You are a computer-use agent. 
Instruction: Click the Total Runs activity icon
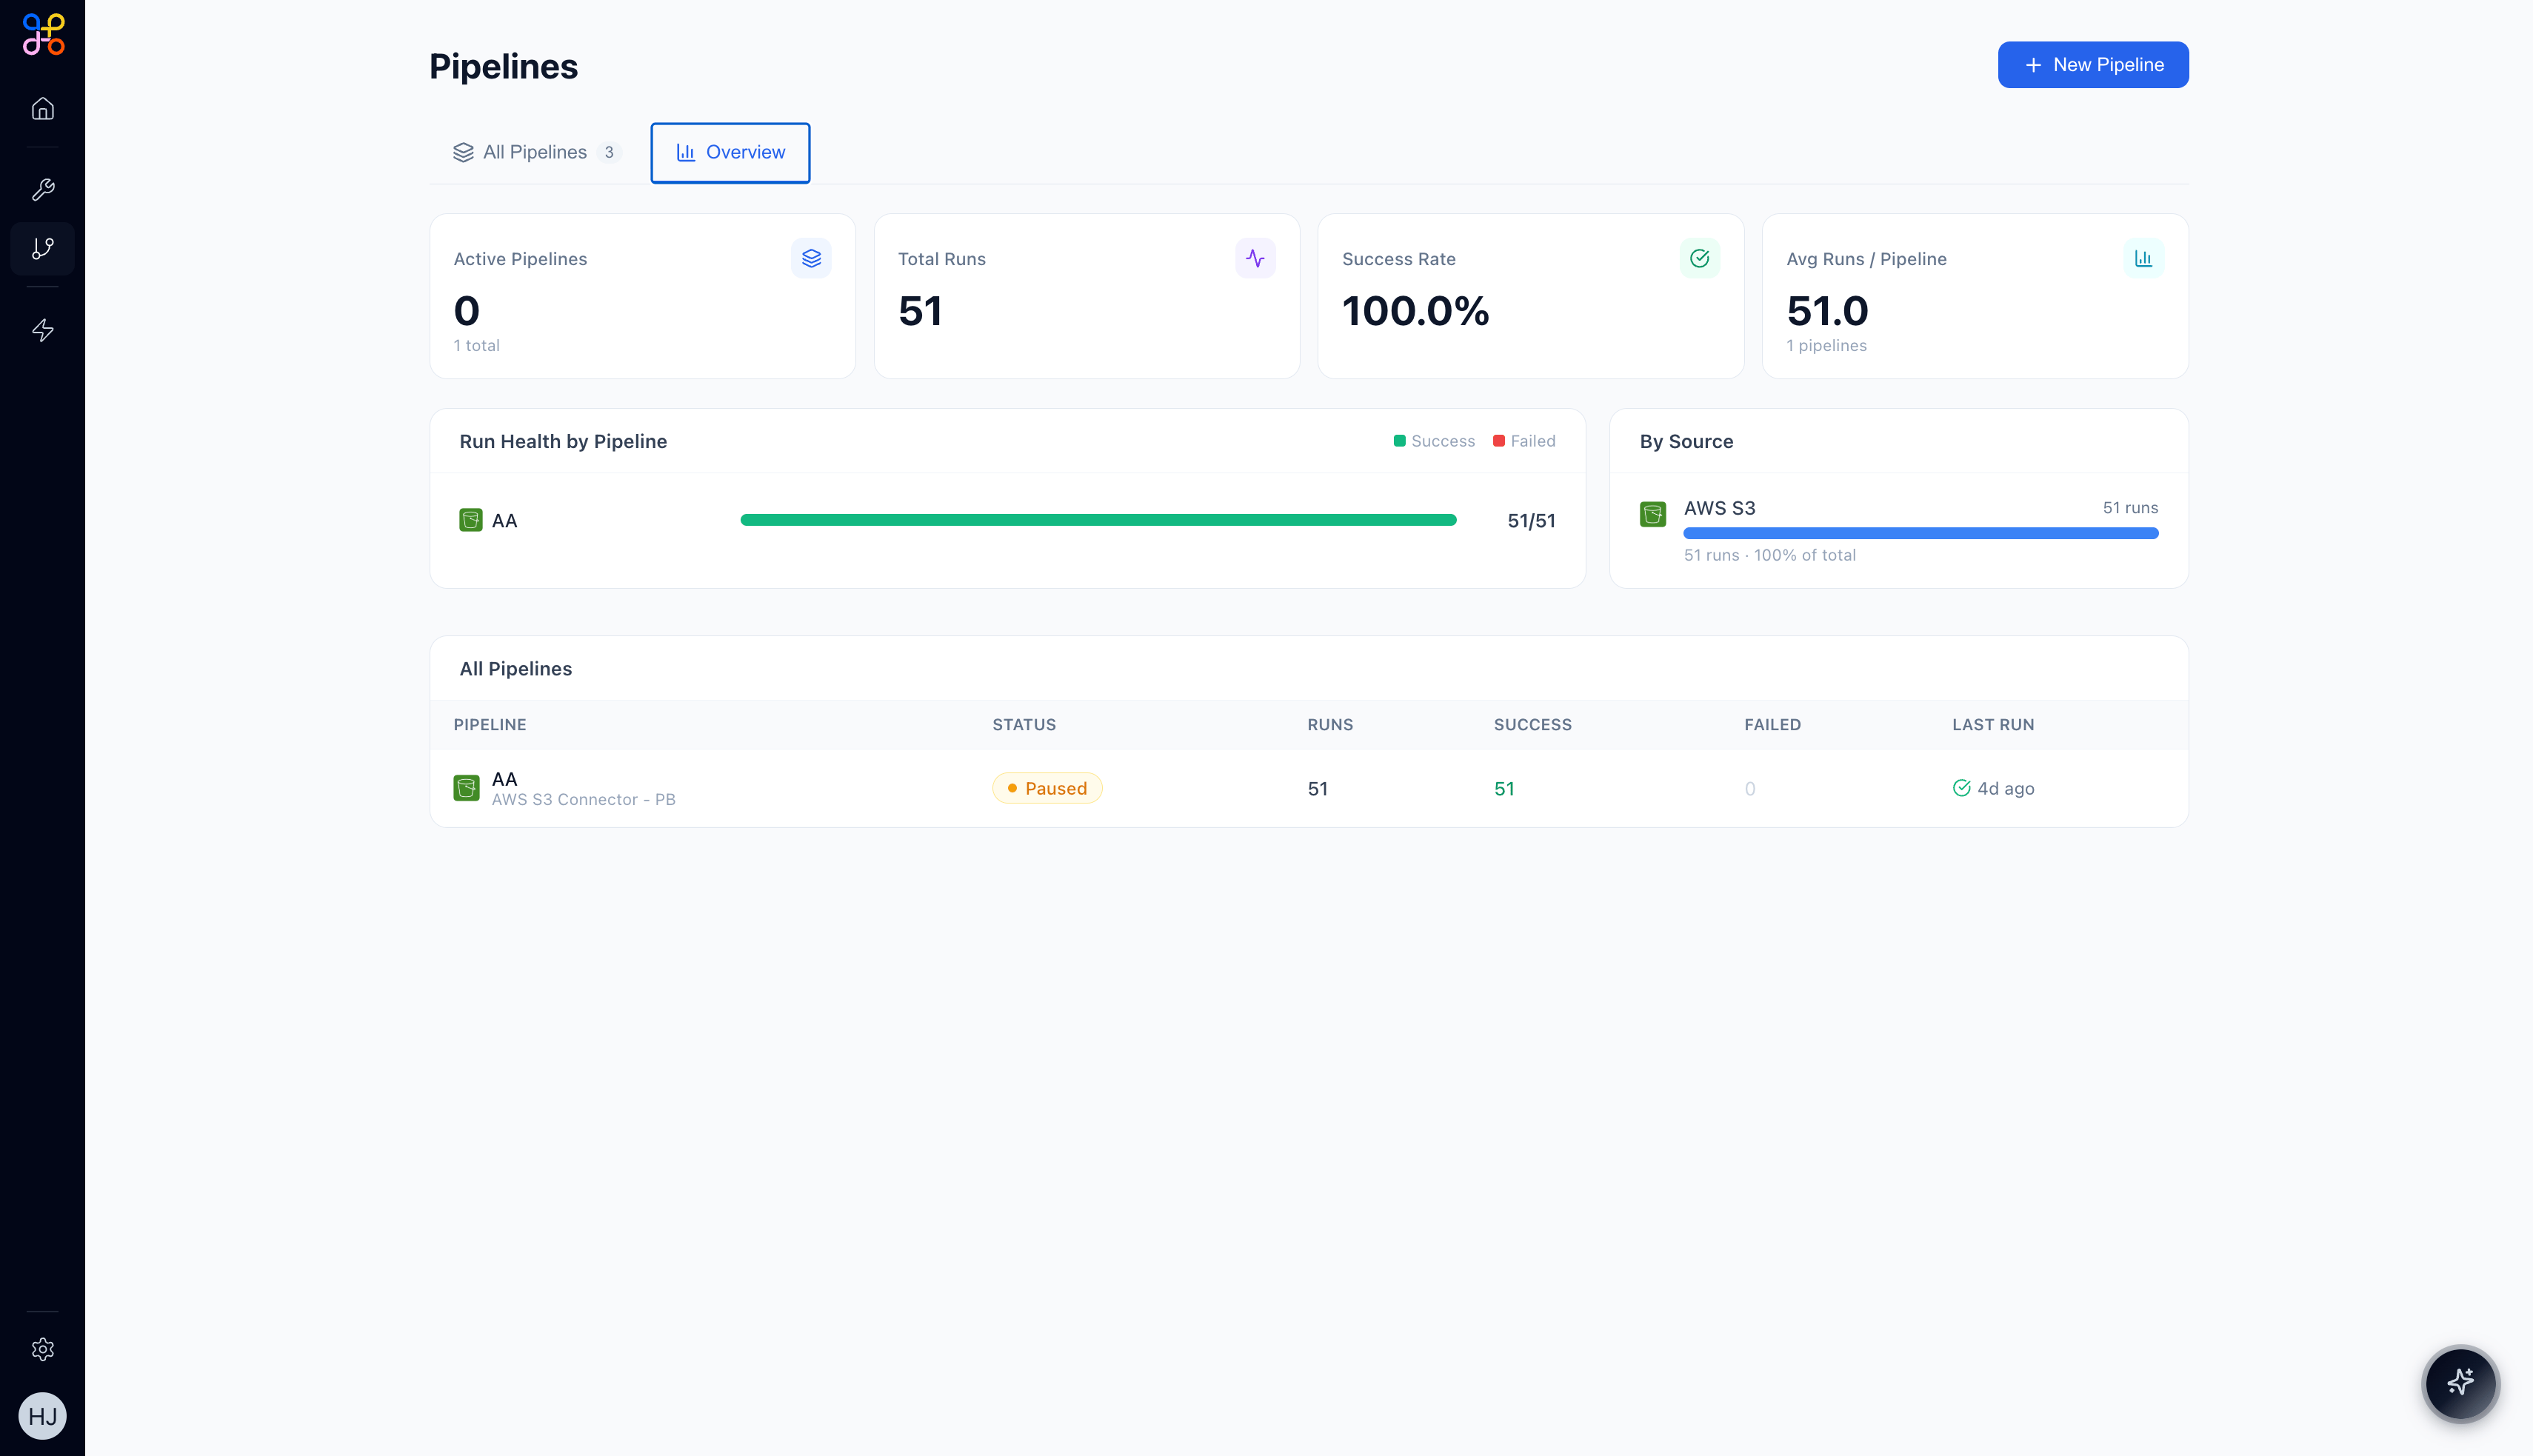pos(1255,258)
